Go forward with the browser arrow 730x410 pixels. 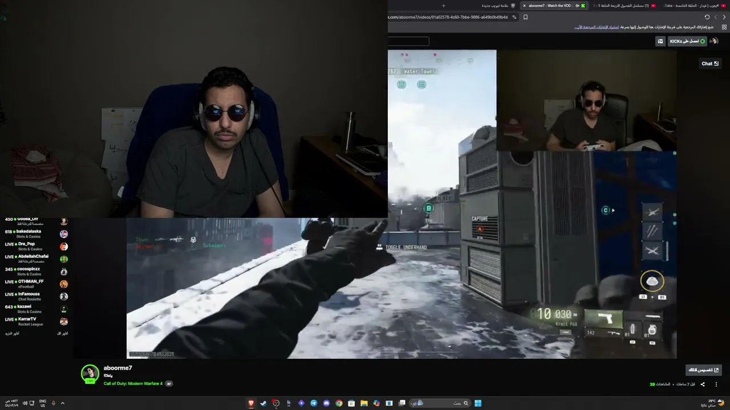(x=716, y=17)
